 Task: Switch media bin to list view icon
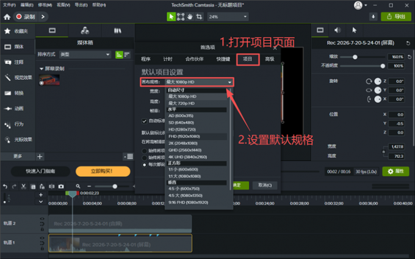coord(127,54)
